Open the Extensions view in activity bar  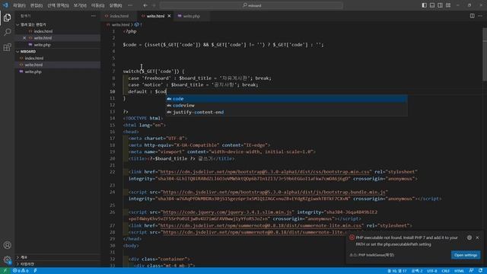pyautogui.click(x=7, y=47)
